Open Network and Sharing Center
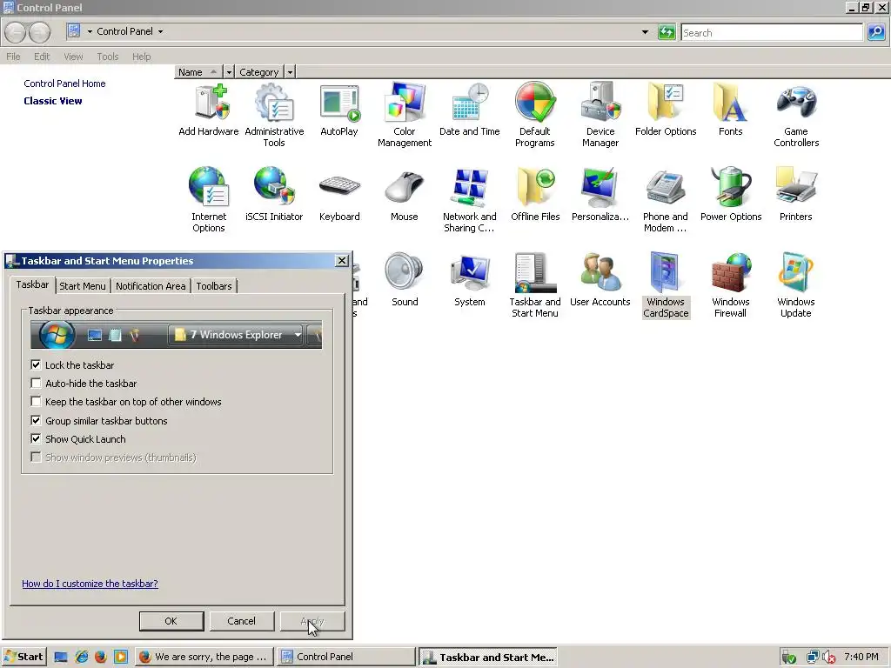 (x=469, y=200)
